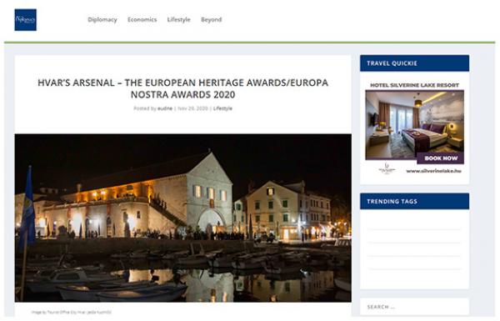
Task: Click the image credit caption below photo
Action: [x=72, y=312]
